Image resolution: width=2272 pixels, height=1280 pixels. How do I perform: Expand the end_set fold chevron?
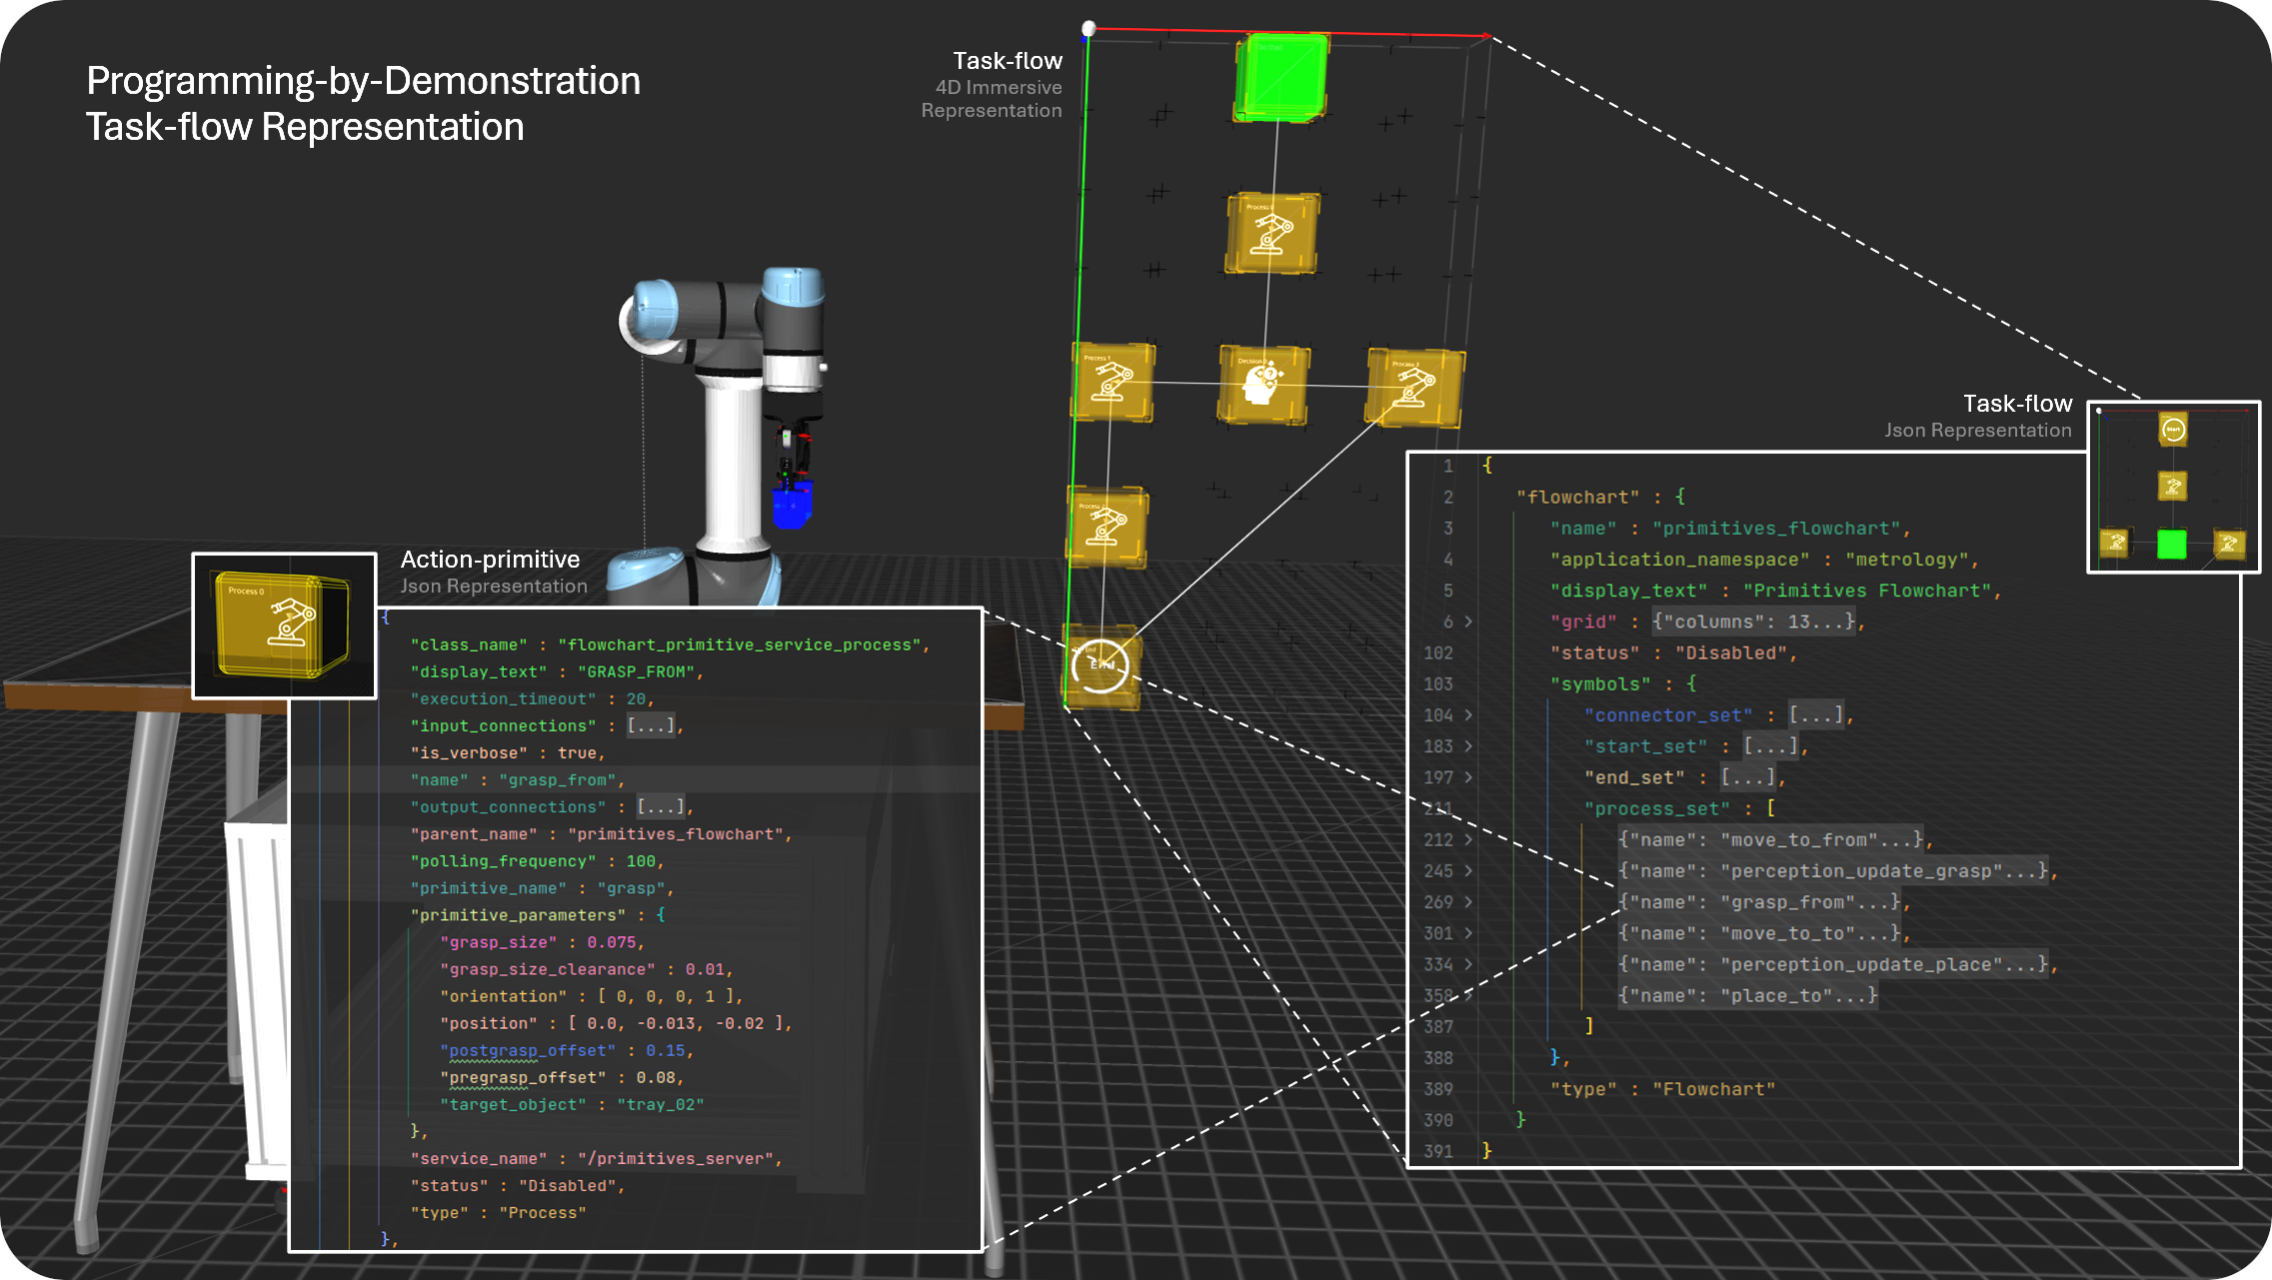coord(1468,777)
